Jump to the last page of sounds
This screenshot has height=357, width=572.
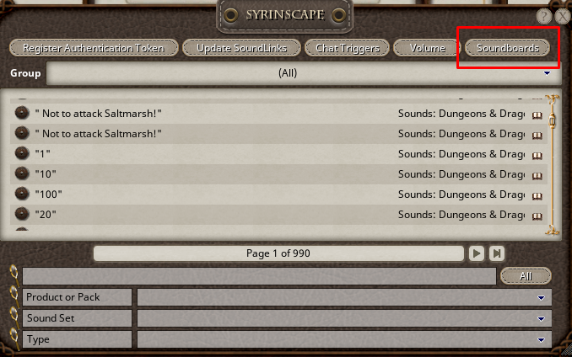497,253
